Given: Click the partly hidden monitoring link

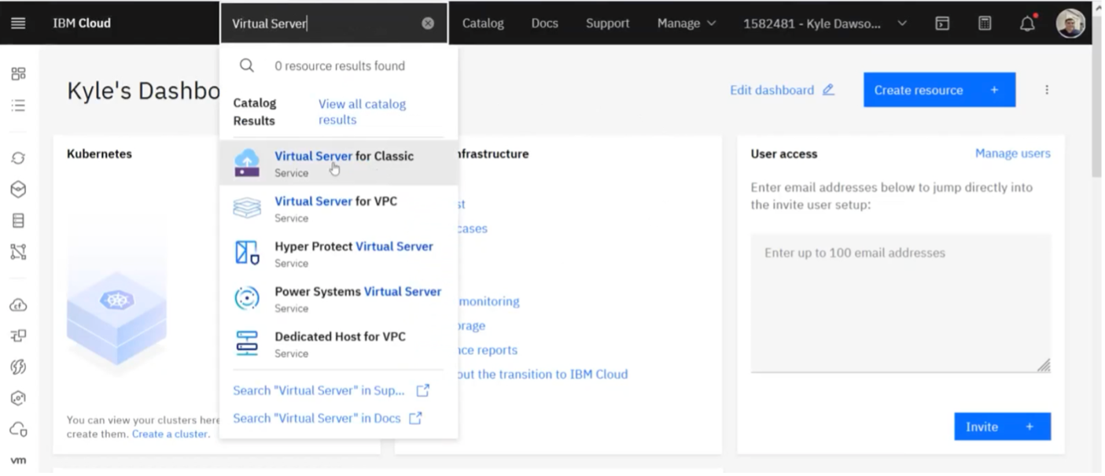Looking at the screenshot, I should 488,301.
